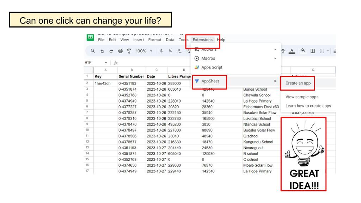361x203 pixels.
Task: Click Create an app
Action: [298, 83]
